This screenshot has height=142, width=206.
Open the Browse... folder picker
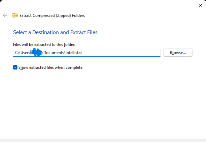click(x=178, y=53)
